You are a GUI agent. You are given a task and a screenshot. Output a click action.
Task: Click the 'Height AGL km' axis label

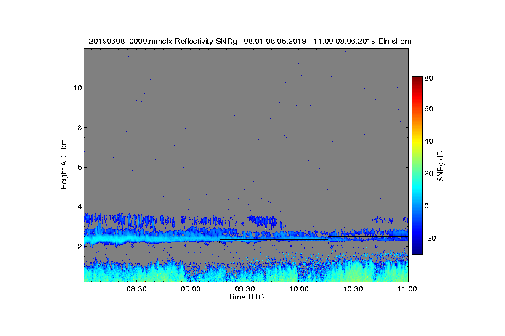point(64,165)
